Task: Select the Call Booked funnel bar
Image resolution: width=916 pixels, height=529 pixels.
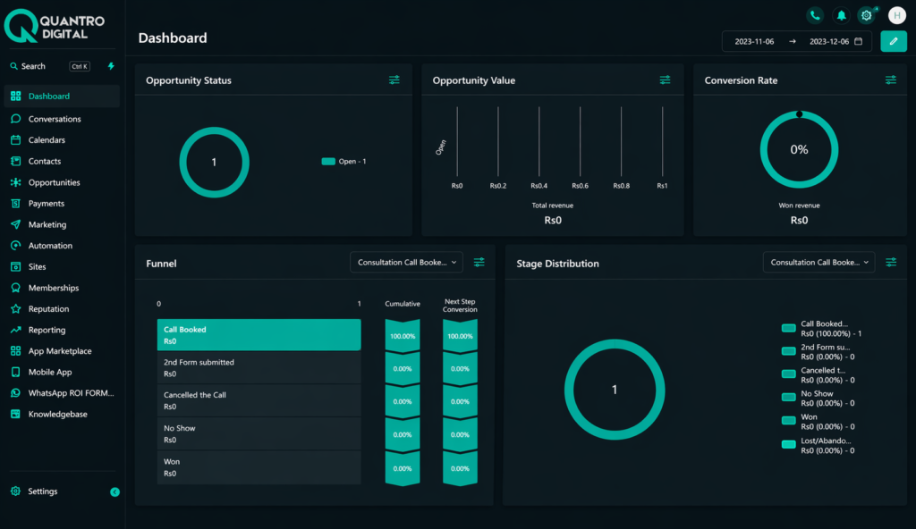Action: pos(259,334)
